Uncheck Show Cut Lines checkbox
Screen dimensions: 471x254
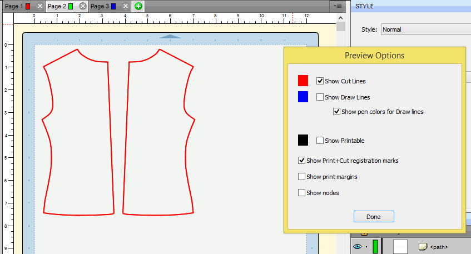point(320,81)
